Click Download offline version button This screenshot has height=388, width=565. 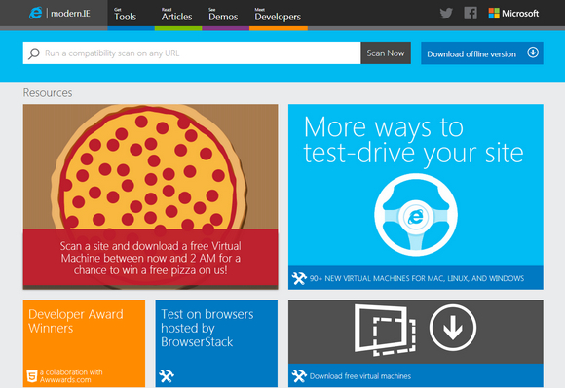(x=482, y=53)
